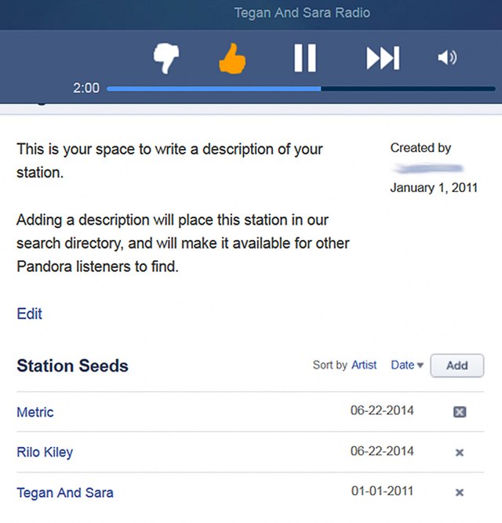Sort station seeds by Artist

pos(364,365)
